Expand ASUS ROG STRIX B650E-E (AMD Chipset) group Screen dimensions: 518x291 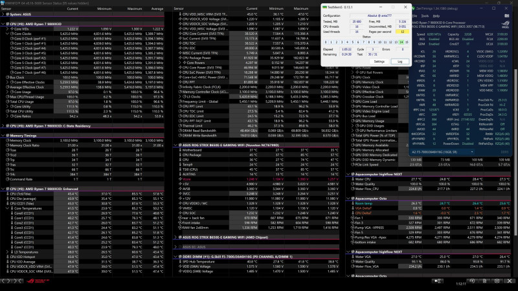[175, 237]
